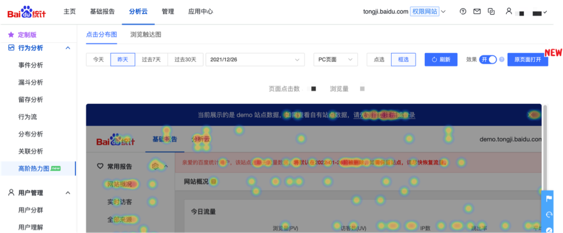Open 漏斗分析 in the sidebar

[31, 82]
